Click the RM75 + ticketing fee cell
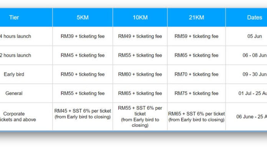This screenshot has width=267, height=147. point(196,93)
